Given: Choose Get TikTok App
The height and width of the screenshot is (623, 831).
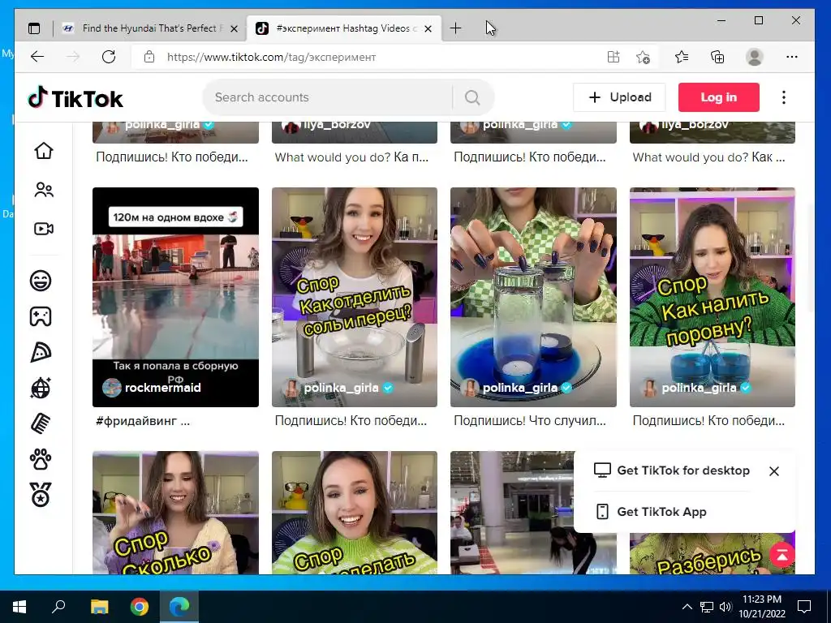Looking at the screenshot, I should click(x=652, y=512).
